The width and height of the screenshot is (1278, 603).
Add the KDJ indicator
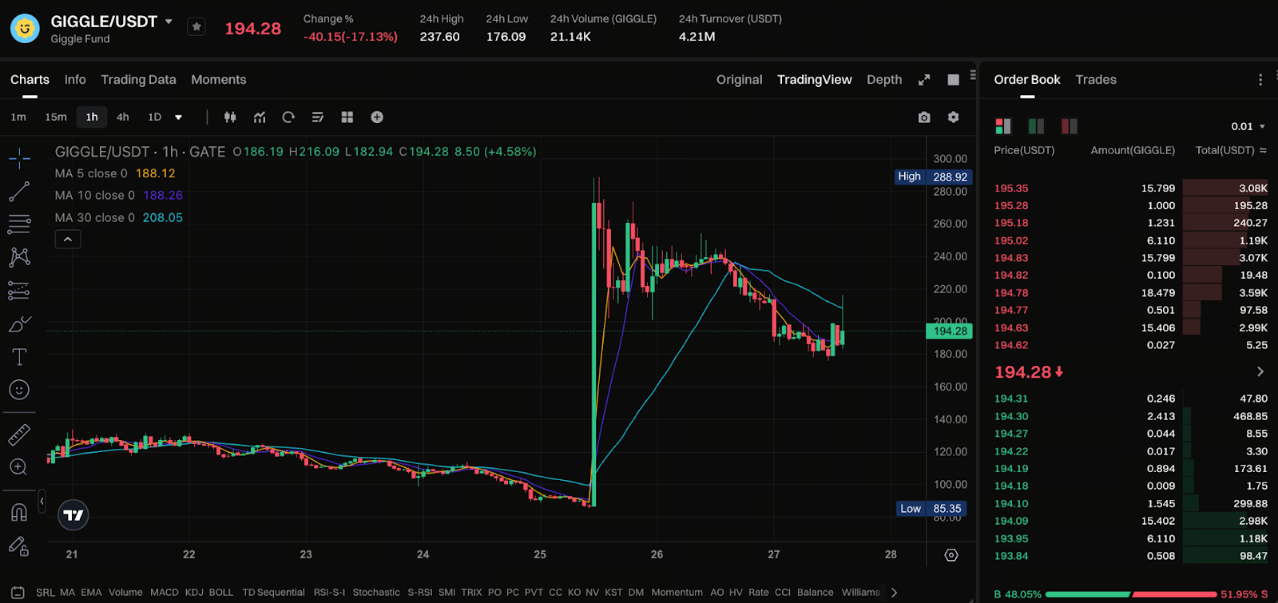pyautogui.click(x=194, y=593)
